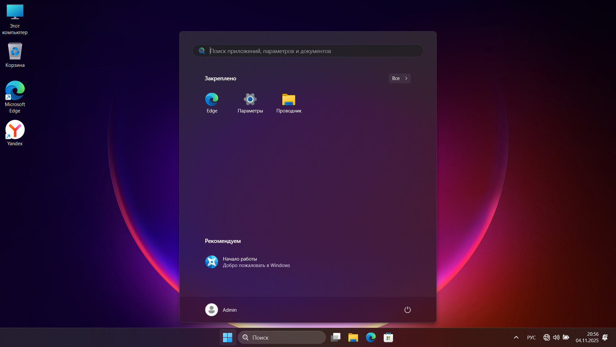The width and height of the screenshot is (616, 347).
Task: Open Edge from pinned apps
Action: (212, 103)
